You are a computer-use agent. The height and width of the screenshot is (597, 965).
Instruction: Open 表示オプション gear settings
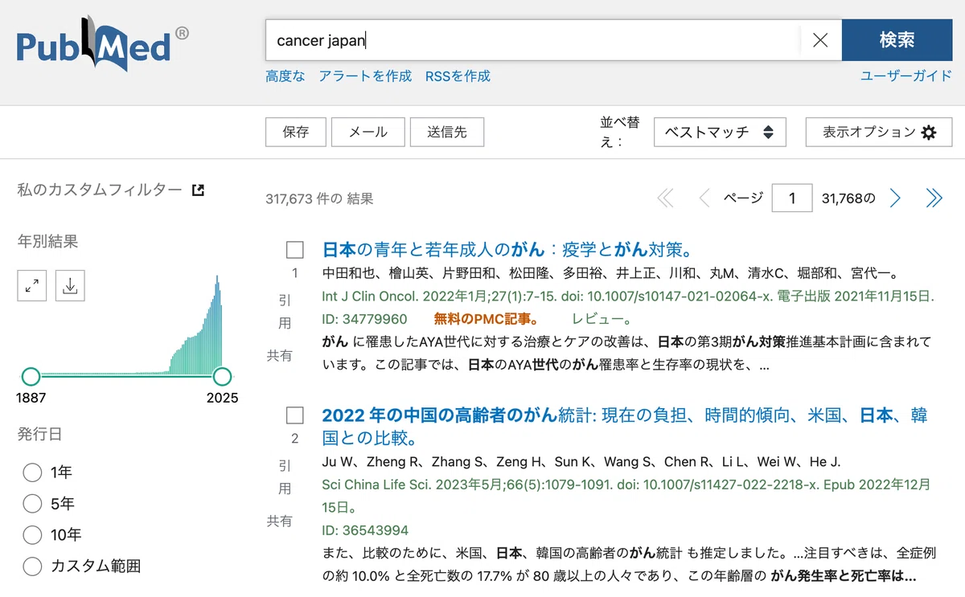pos(879,132)
